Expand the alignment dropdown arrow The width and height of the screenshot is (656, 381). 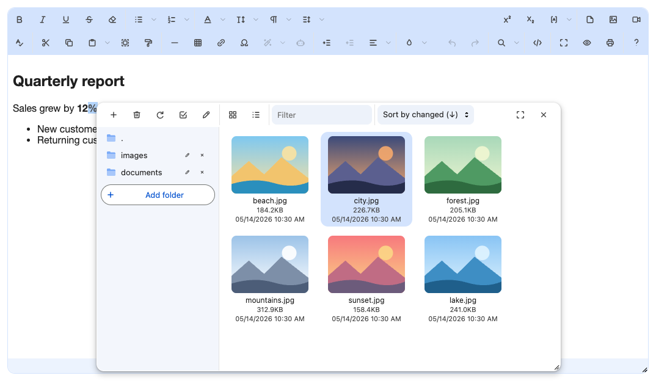pyautogui.click(x=388, y=43)
